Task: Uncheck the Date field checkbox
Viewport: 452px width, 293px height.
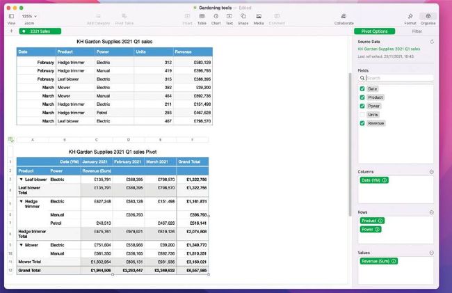Action: tap(362, 89)
